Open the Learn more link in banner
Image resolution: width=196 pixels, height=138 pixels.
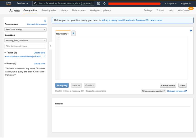tap(156, 20)
